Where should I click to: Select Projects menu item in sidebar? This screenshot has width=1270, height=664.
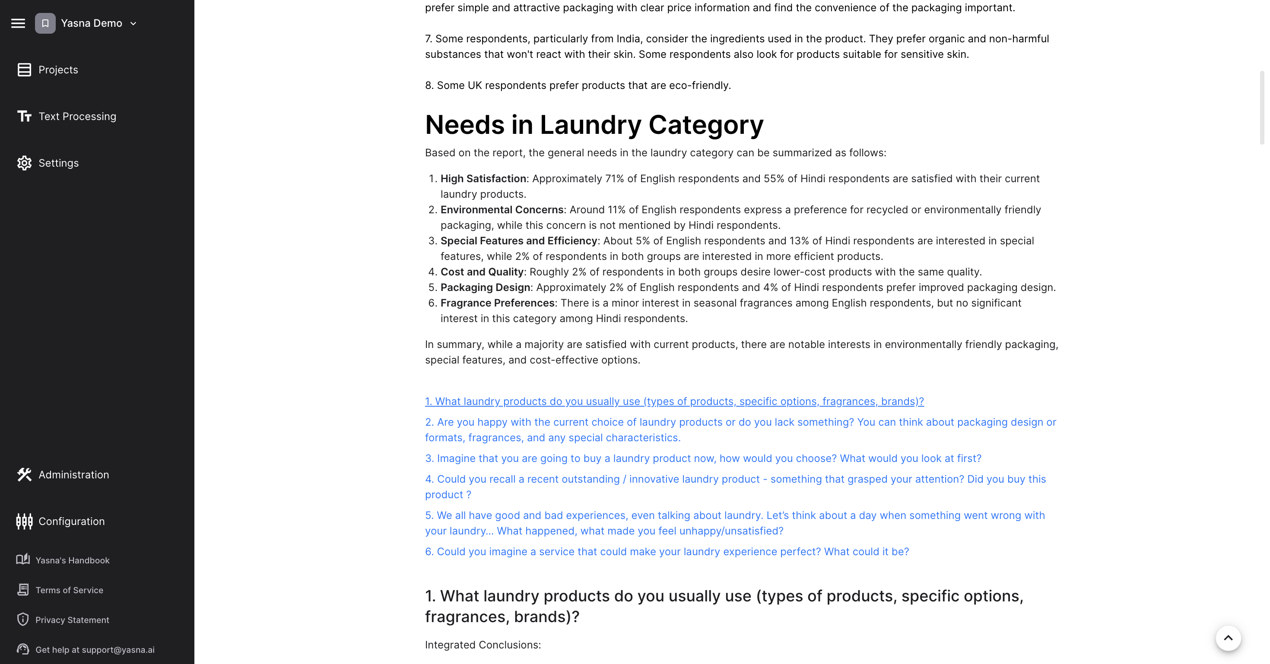point(58,70)
